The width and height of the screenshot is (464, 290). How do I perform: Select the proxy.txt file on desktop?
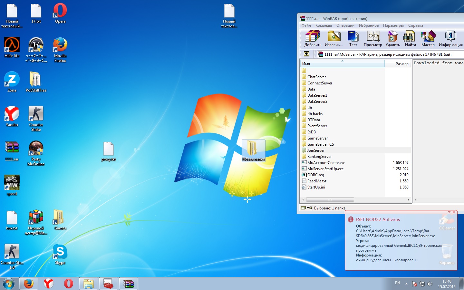coord(109,151)
